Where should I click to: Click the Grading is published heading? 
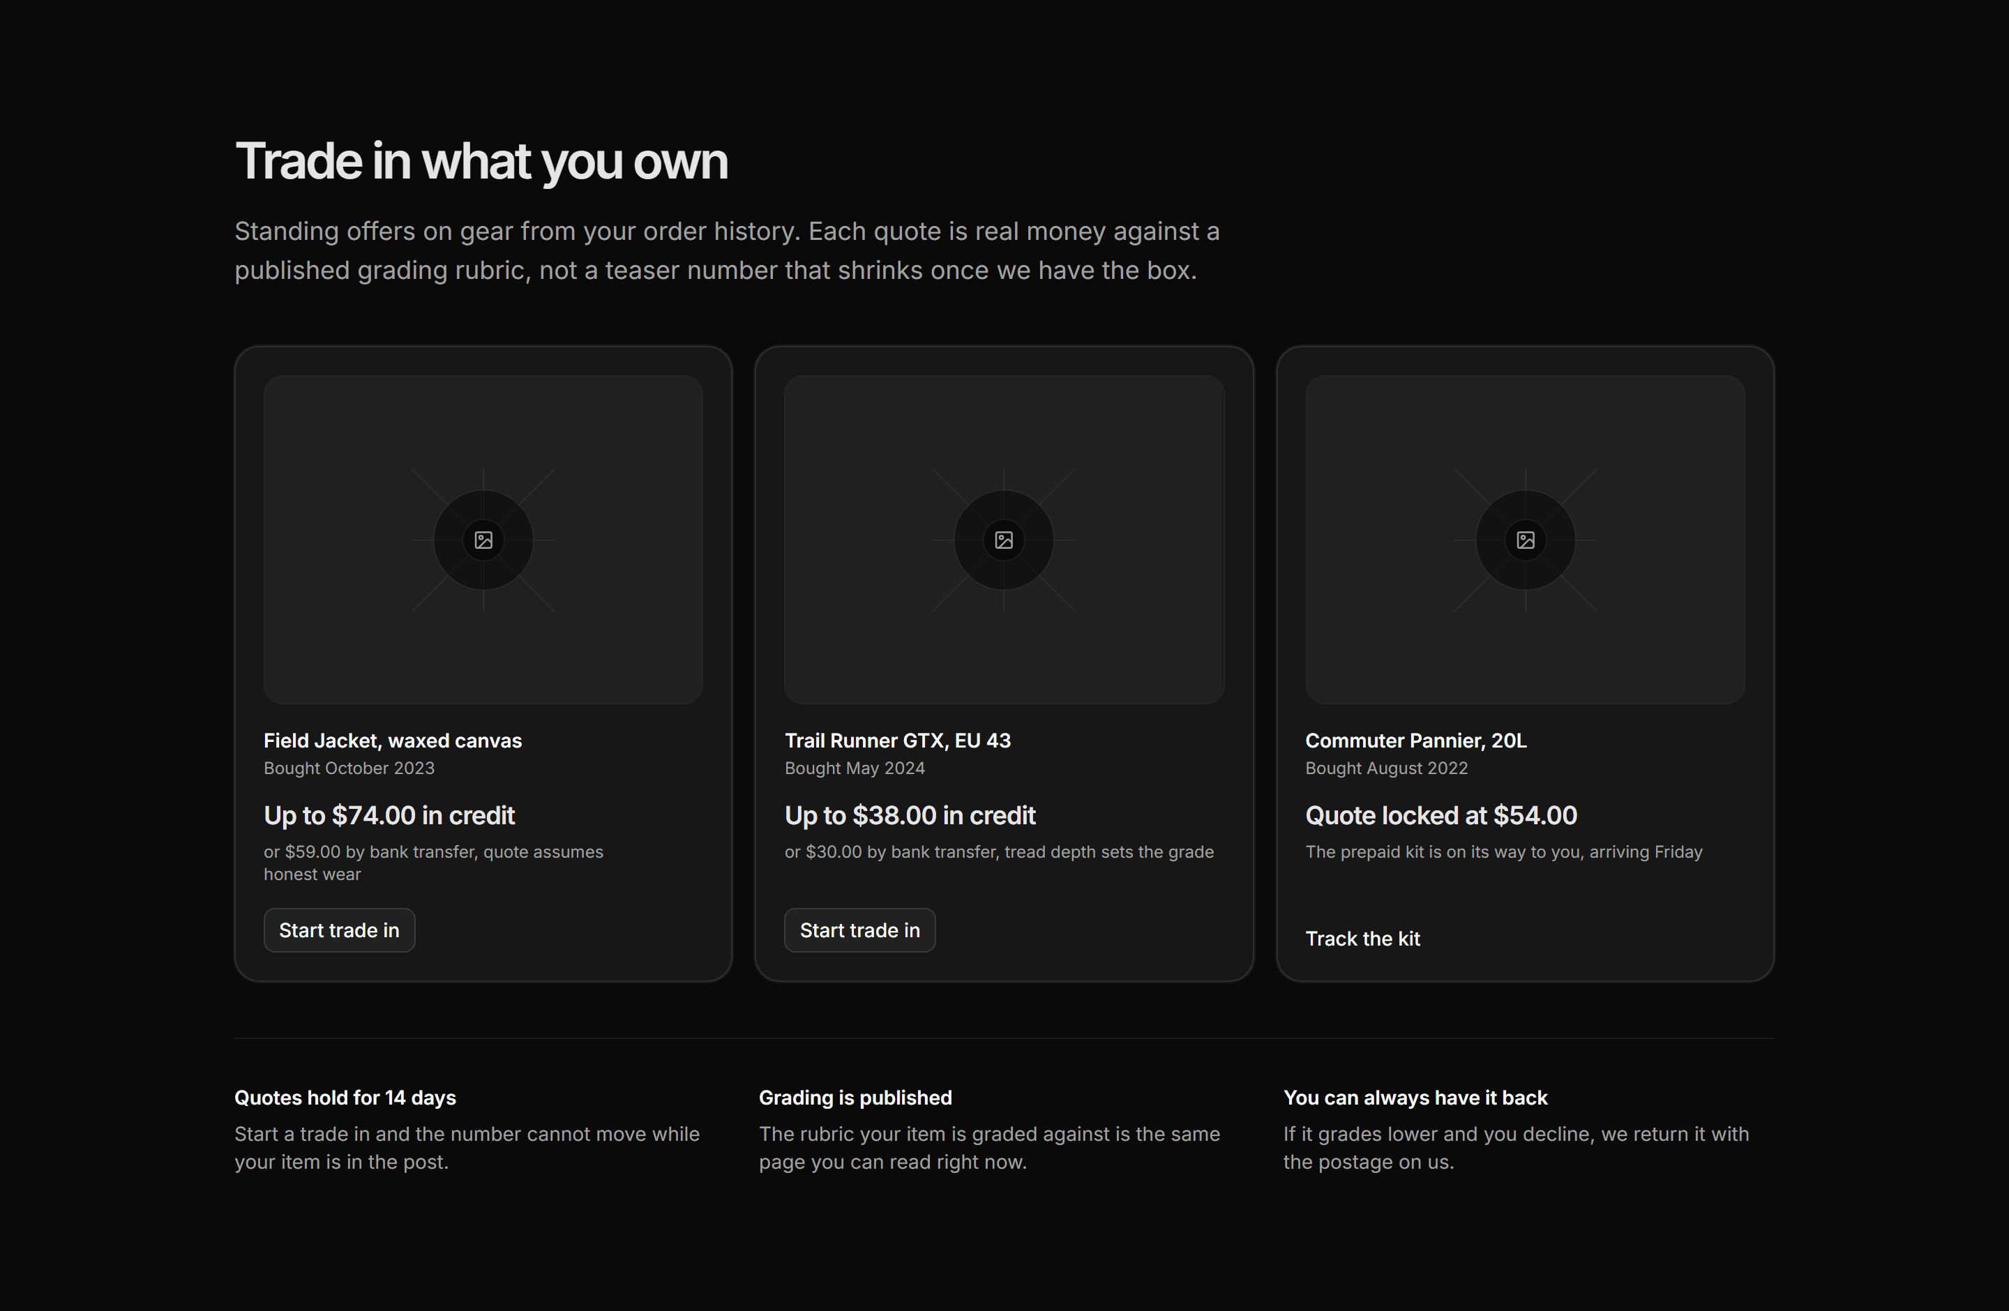click(855, 1098)
